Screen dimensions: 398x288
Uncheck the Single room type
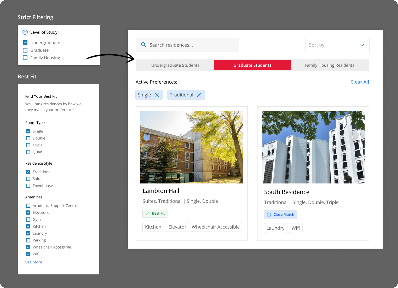coord(28,131)
